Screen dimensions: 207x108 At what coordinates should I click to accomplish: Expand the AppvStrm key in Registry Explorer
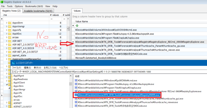coord(7,23)
